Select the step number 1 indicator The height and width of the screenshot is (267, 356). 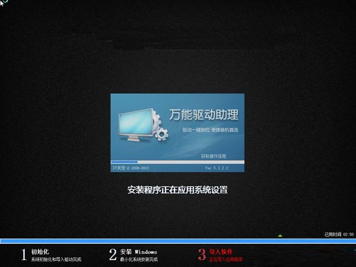tap(24, 255)
